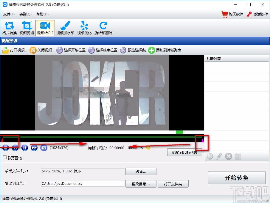
Task: Open the Video Optimization (视频优化) tool
Action: 84,28
